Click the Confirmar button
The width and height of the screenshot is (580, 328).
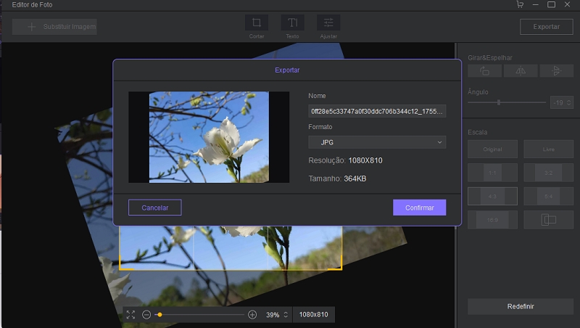420,208
